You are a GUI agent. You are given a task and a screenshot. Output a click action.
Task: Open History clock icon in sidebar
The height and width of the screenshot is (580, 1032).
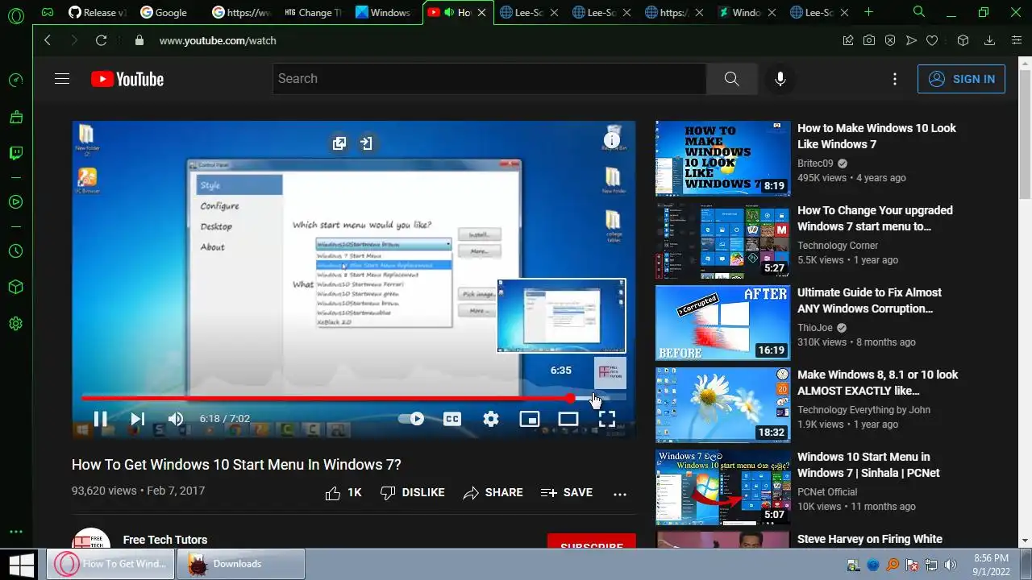[15, 251]
